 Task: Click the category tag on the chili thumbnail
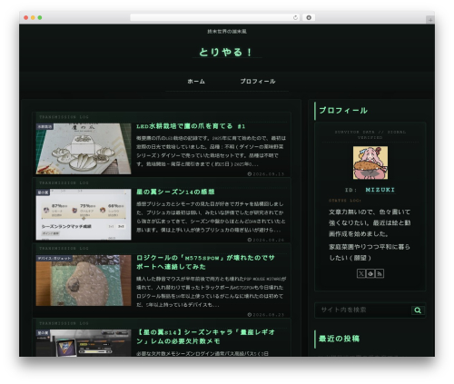tap(44, 126)
